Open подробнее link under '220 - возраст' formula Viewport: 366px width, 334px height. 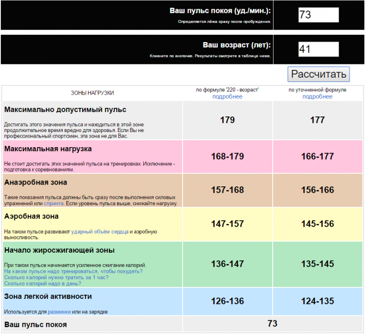(227, 97)
